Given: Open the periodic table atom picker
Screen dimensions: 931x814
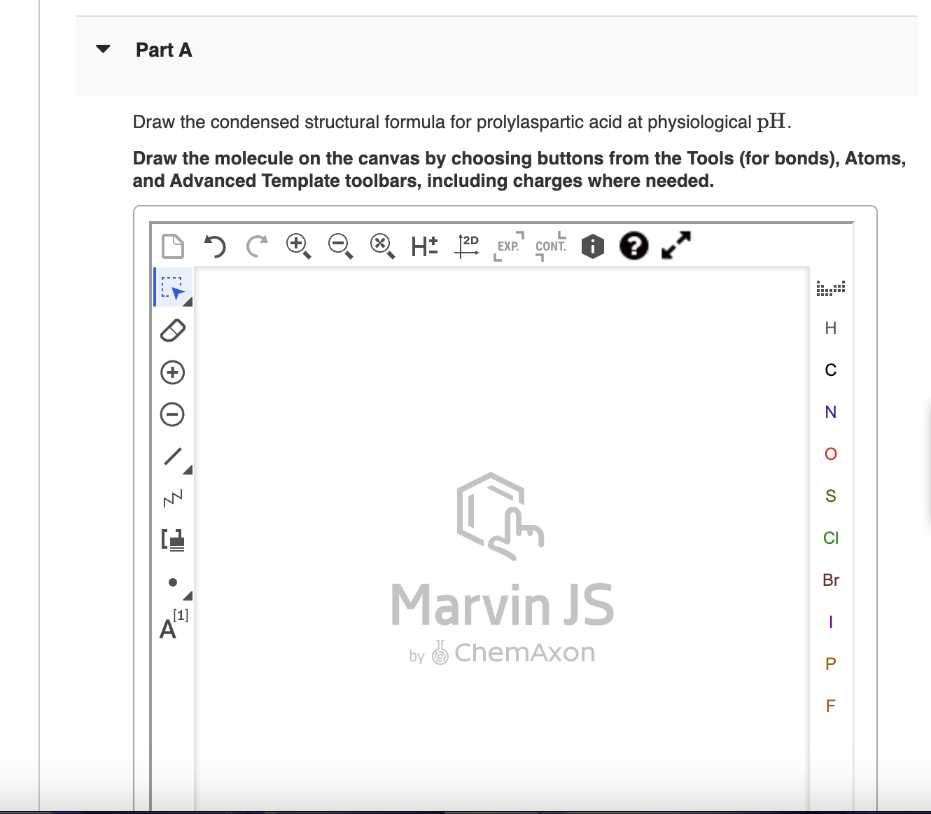Looking at the screenshot, I should [x=831, y=288].
